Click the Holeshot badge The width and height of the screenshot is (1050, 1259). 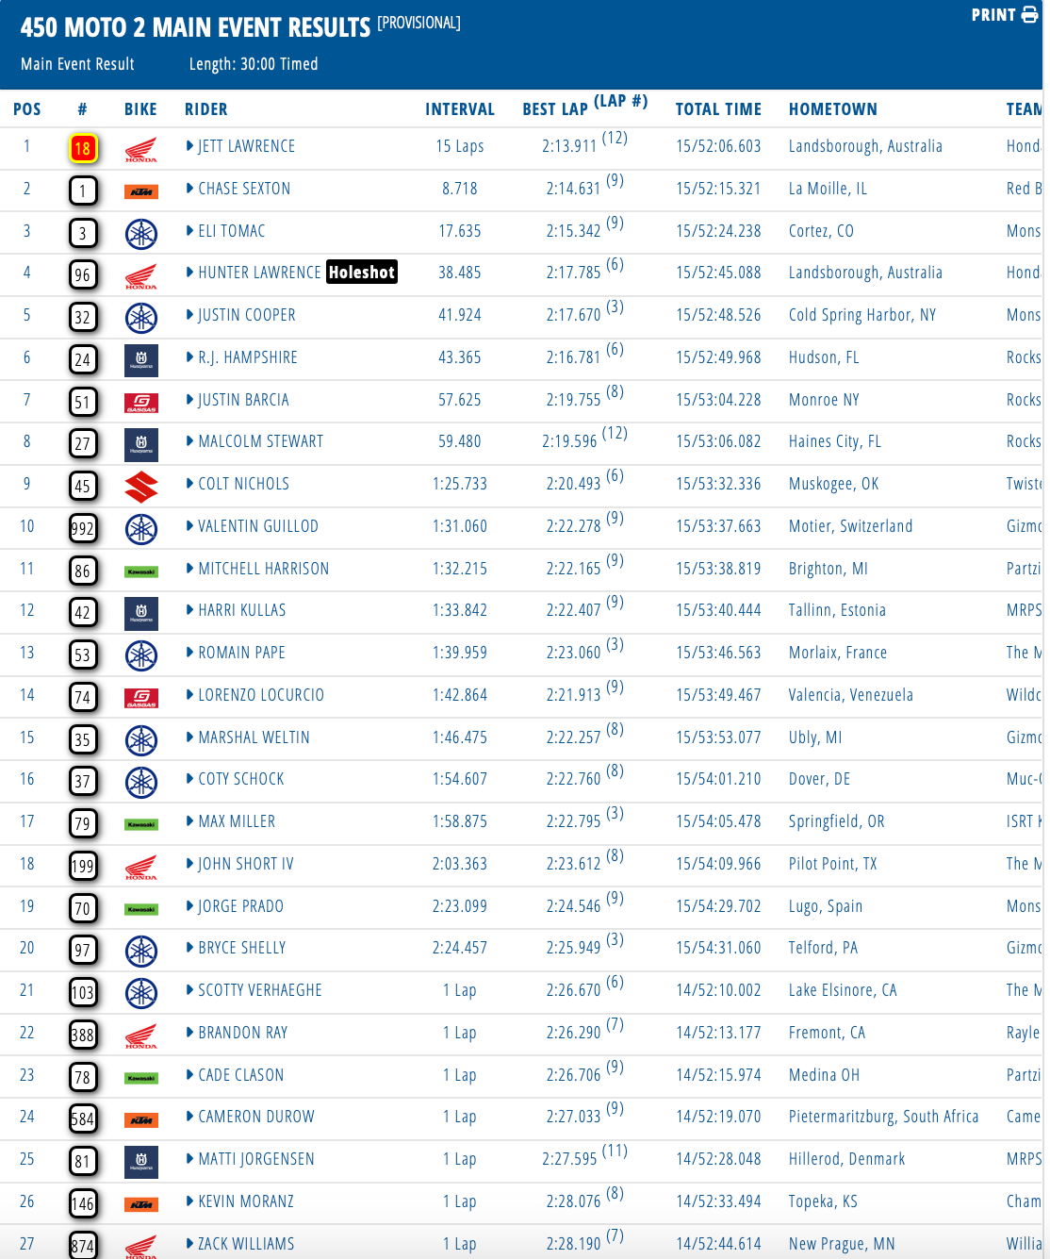point(362,273)
